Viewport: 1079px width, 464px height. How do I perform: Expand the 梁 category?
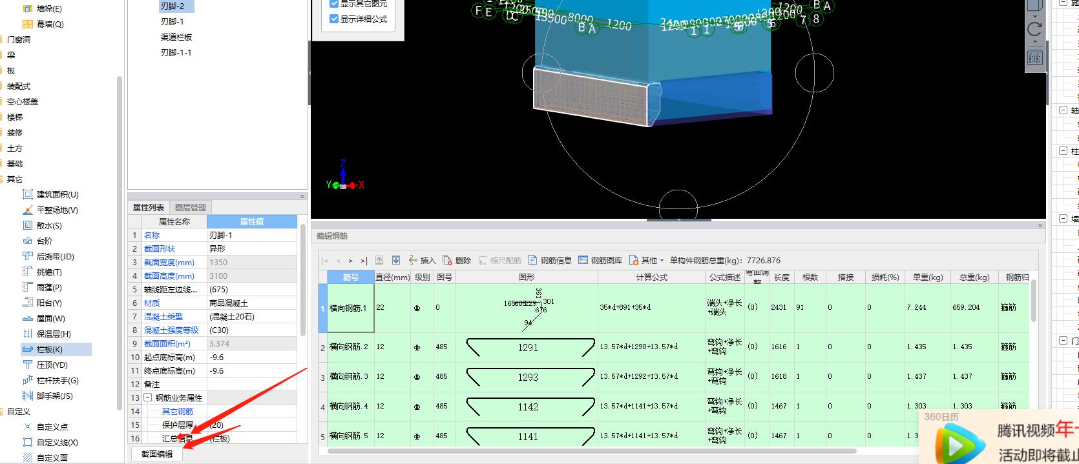[11, 55]
